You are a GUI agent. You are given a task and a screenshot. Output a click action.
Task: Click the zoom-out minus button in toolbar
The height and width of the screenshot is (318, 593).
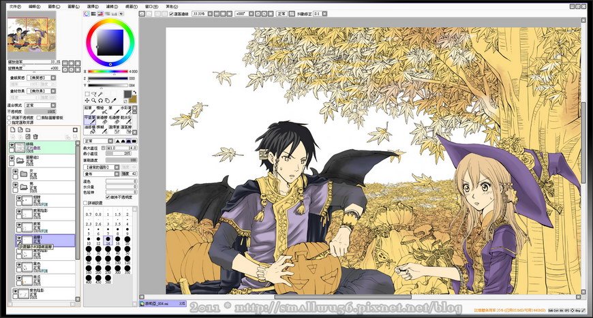click(x=217, y=14)
